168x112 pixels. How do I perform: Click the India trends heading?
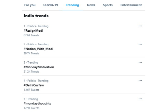(36, 16)
